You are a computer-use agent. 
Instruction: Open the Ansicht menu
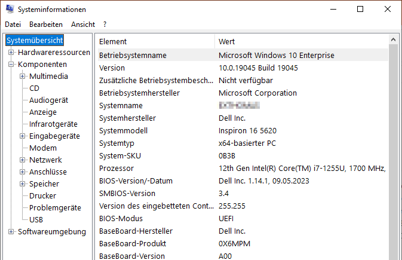coord(83,25)
